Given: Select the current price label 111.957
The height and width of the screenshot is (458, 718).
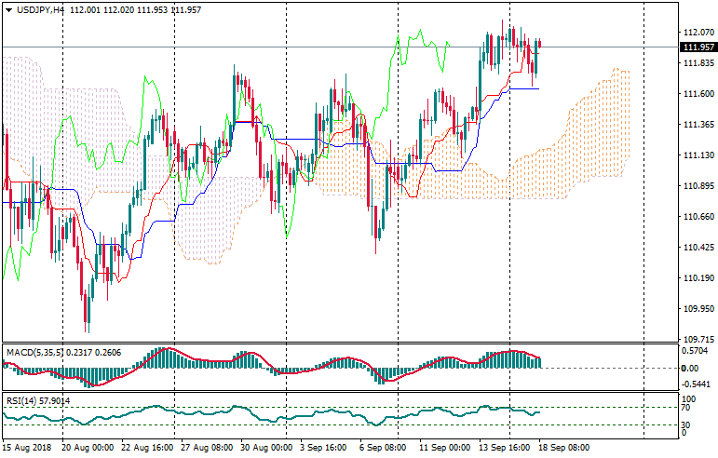Looking at the screenshot, I should click(x=698, y=47).
